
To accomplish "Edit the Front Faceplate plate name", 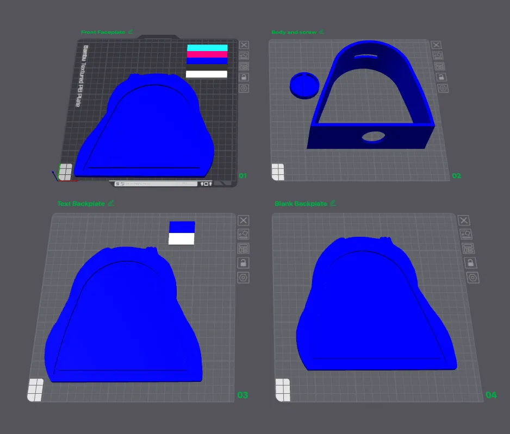I will [x=130, y=32].
